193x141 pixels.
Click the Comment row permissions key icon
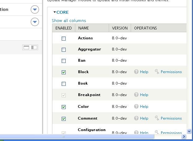157,118
